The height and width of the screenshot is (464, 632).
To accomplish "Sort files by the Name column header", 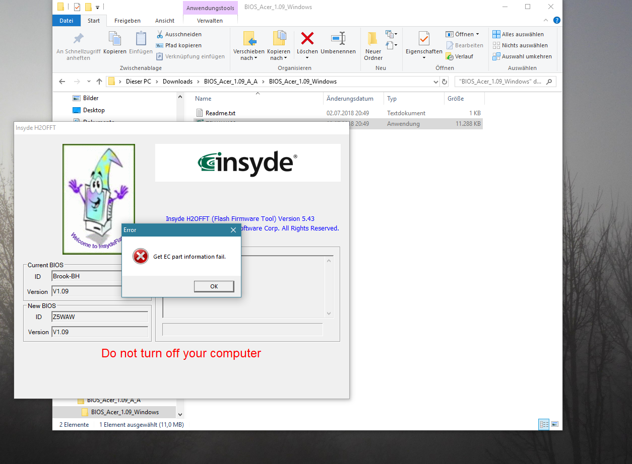I will coord(203,99).
